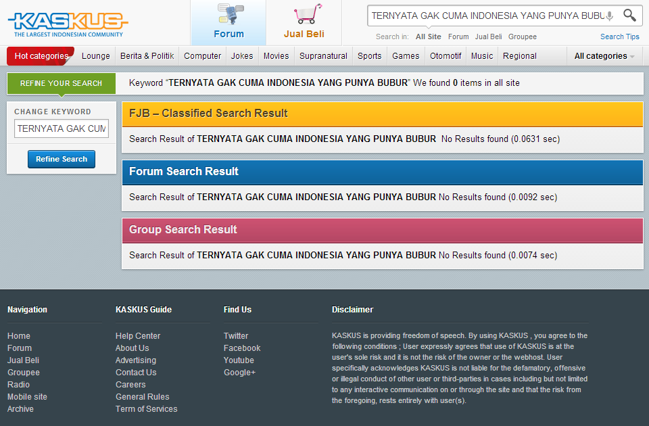
Task: Open the Sports category
Action: click(x=370, y=56)
